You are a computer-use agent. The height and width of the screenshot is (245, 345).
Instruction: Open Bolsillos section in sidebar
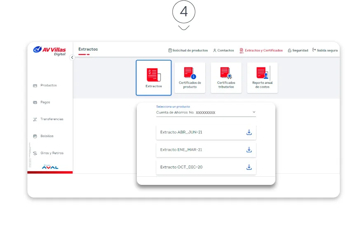[x=47, y=136]
